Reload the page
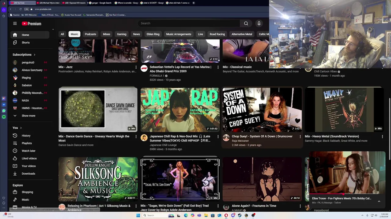The image size is (391, 219). 20,9
